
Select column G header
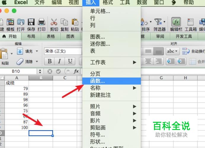pyautogui.click(x=161, y=78)
